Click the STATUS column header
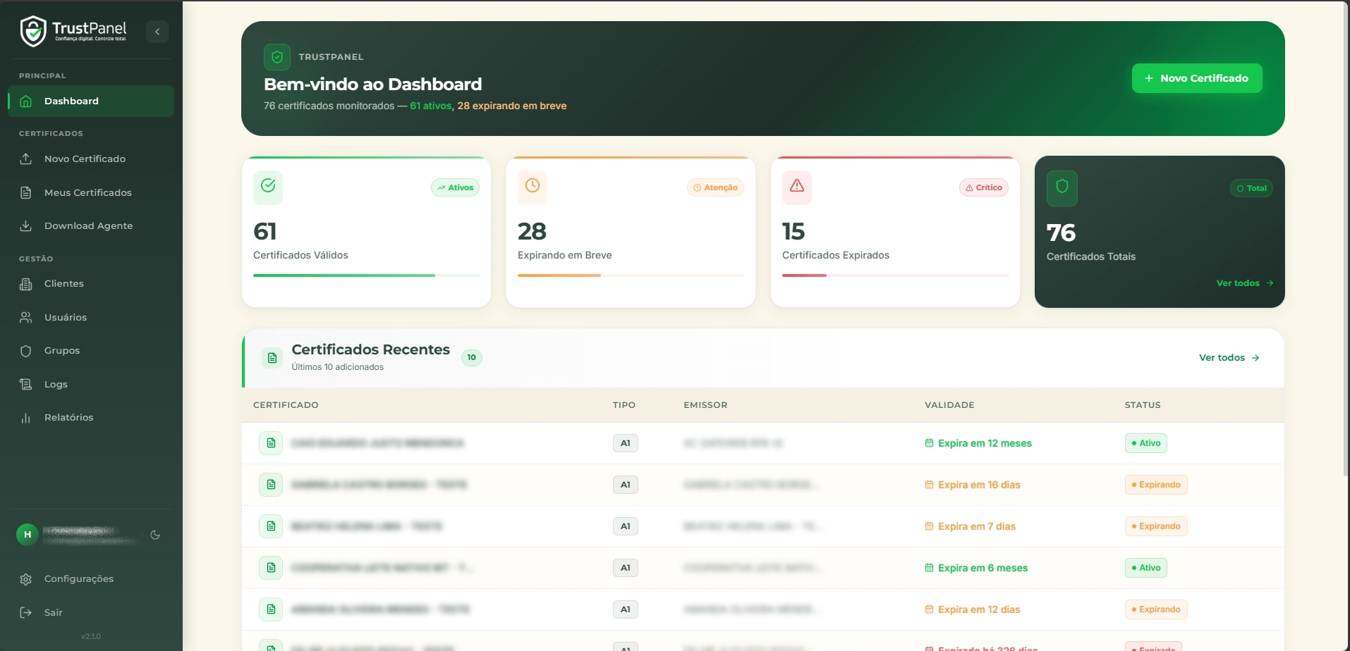The width and height of the screenshot is (1350, 651). pyautogui.click(x=1143, y=405)
